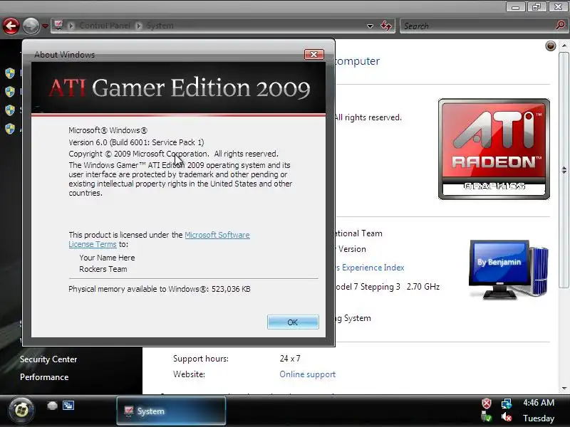Screen dimensions: 570x427
Task: Click the red Back arrow button
Action: pyautogui.click(x=11, y=26)
